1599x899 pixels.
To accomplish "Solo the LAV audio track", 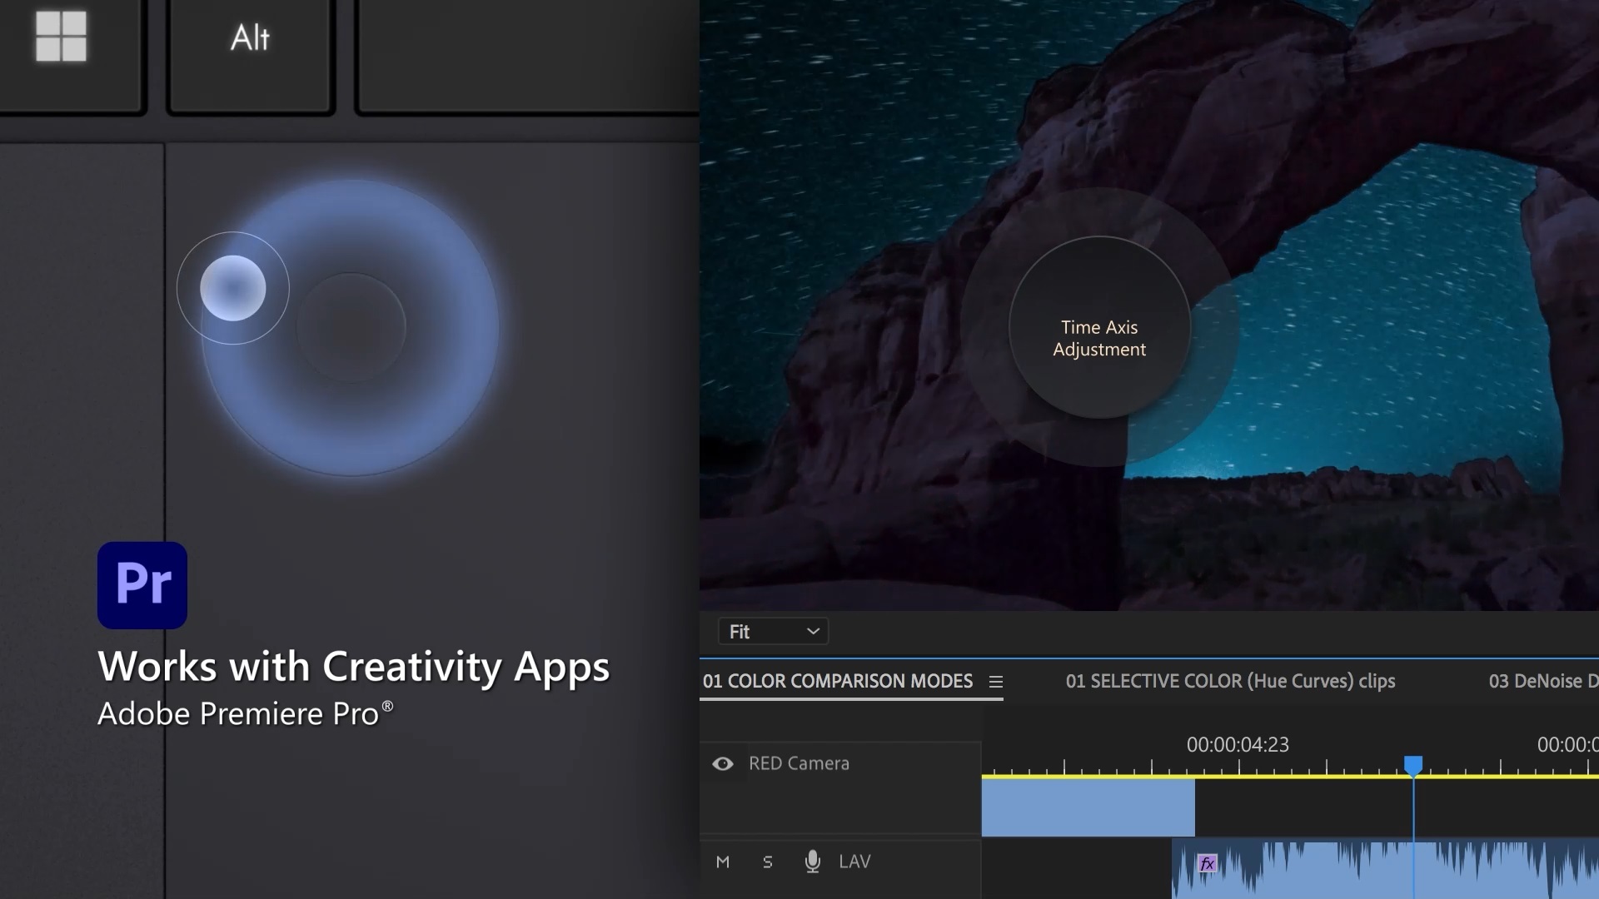I will pos(767,862).
